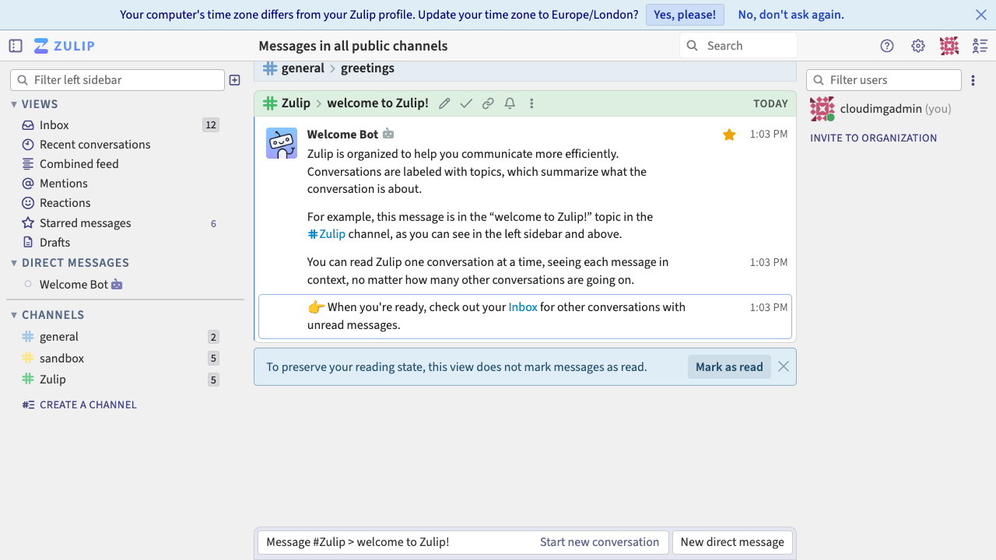Click the Mark as read button
996x560 pixels.
[x=729, y=367]
